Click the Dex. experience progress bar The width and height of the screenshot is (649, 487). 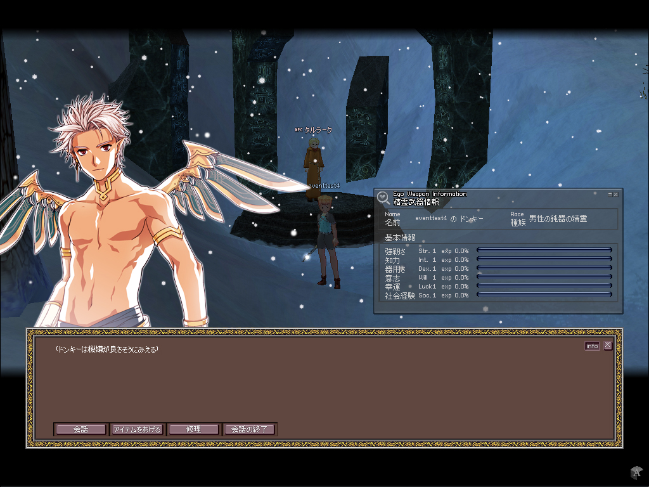[544, 268]
